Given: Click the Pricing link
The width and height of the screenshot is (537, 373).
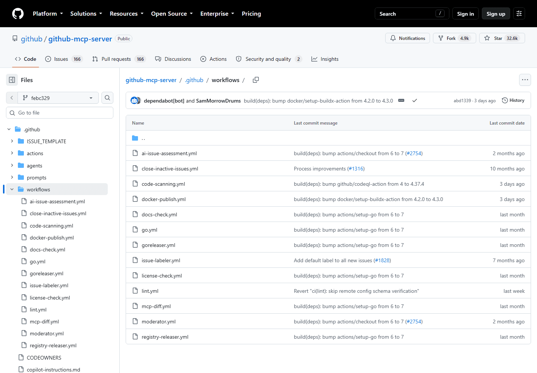Looking at the screenshot, I should [x=251, y=14].
